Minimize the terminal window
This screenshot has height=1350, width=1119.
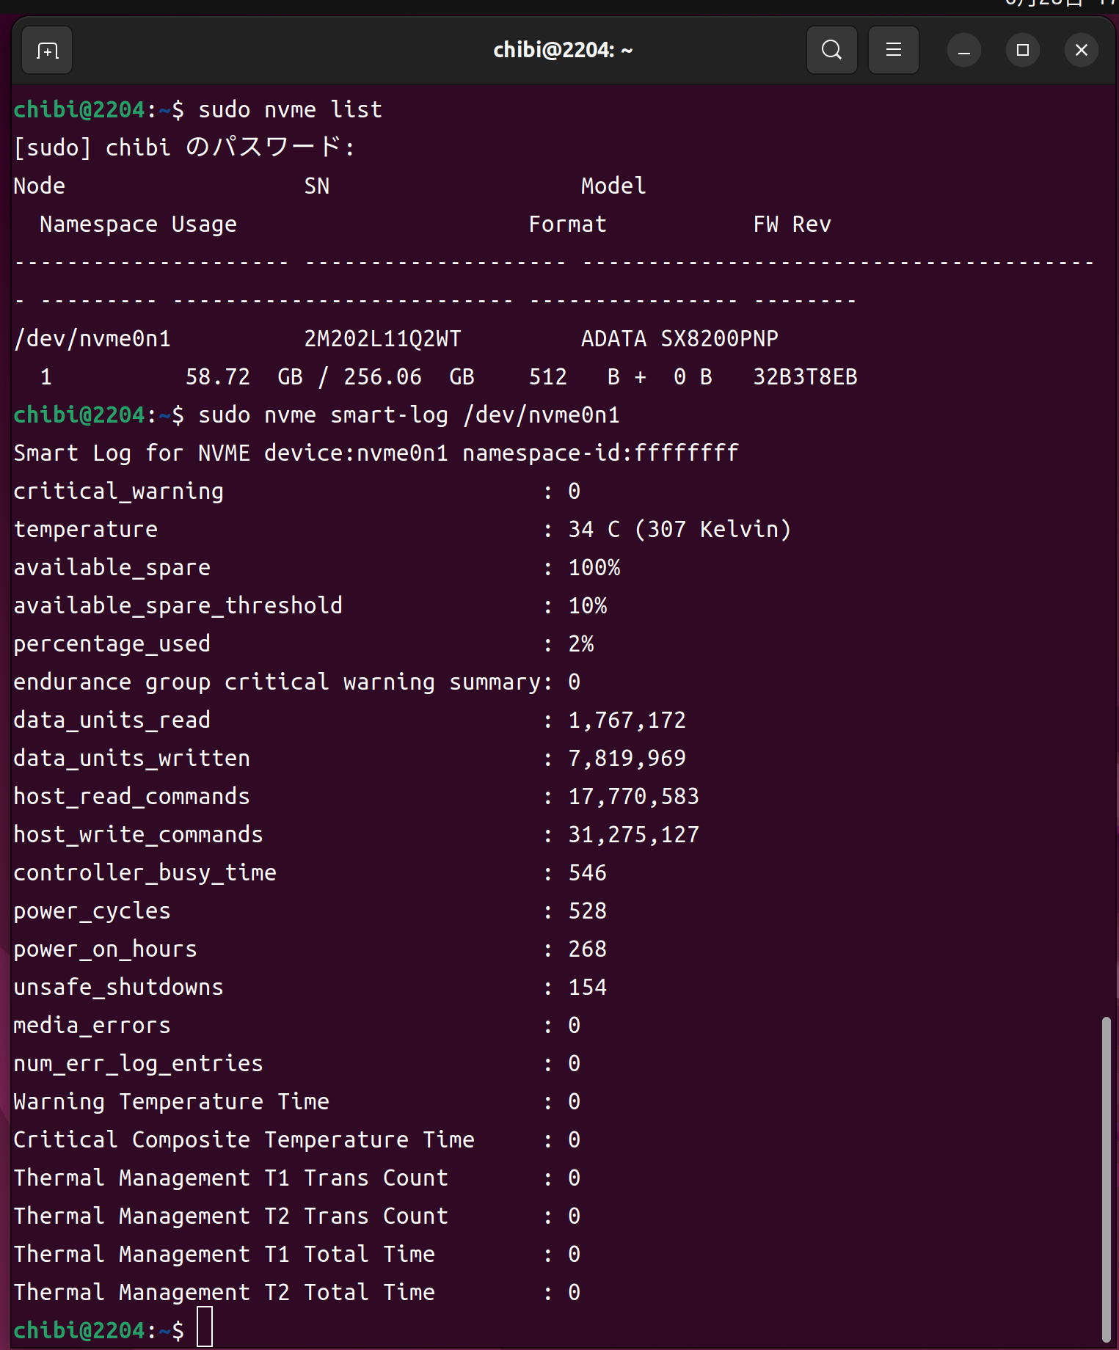pos(963,51)
